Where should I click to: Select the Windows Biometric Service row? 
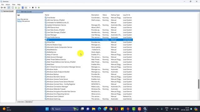(x=89, y=77)
